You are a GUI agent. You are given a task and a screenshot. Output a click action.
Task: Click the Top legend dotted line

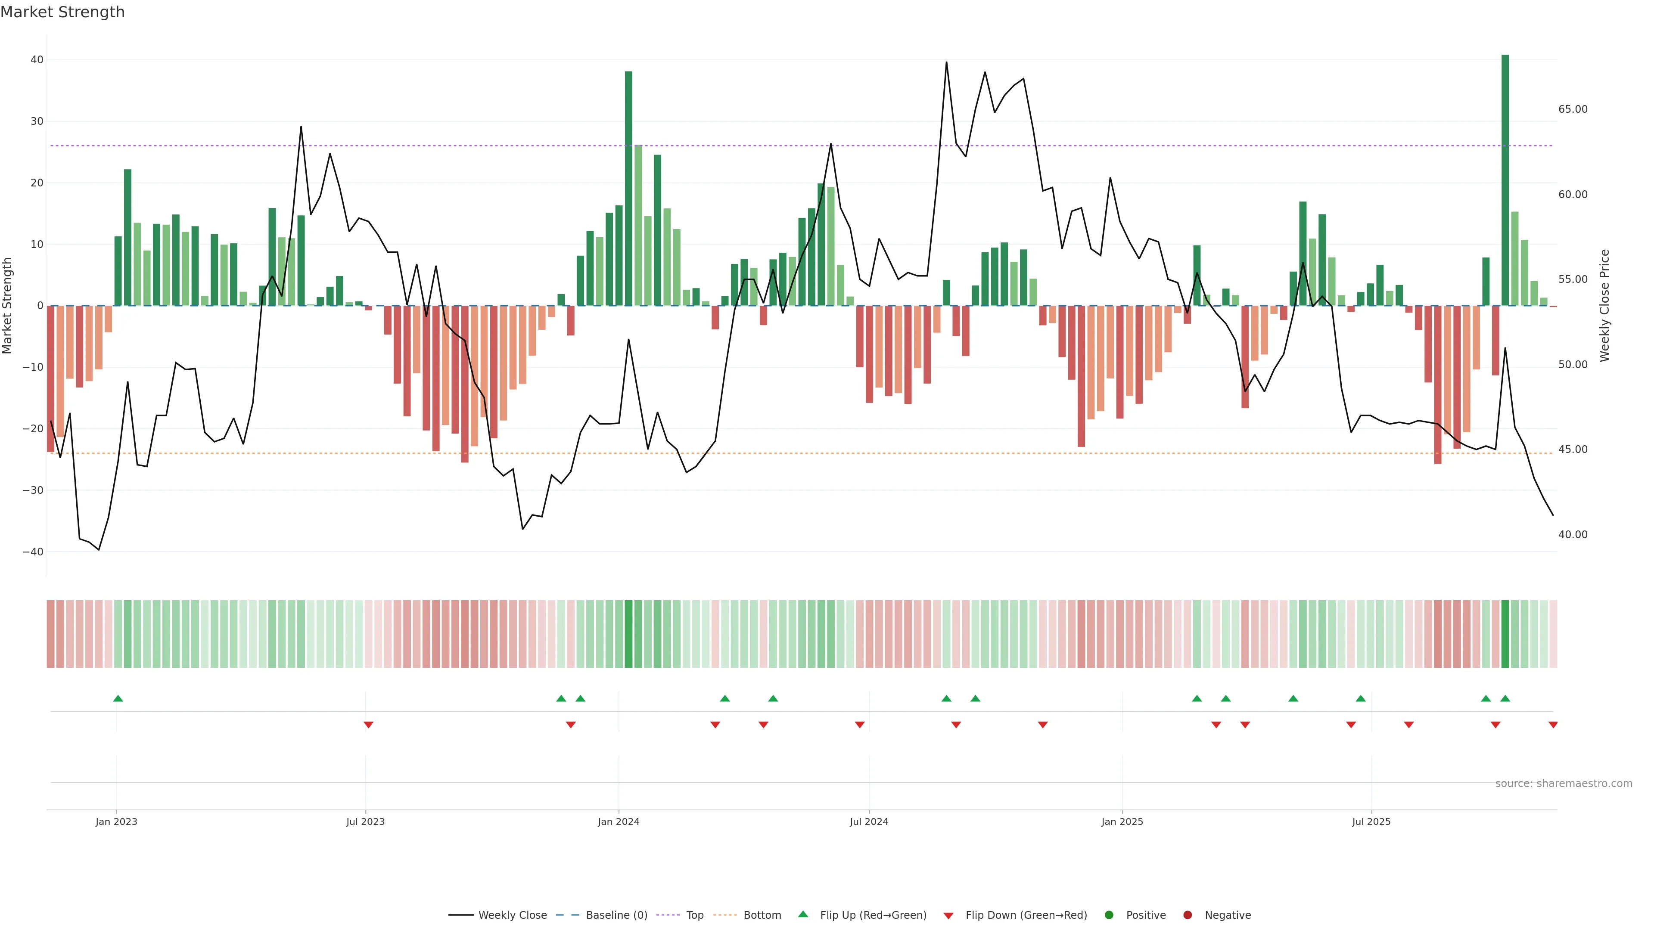click(x=668, y=915)
